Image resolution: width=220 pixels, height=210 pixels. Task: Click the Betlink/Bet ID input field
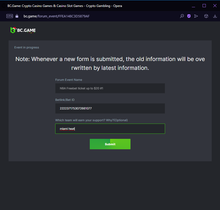[x=110, y=108]
